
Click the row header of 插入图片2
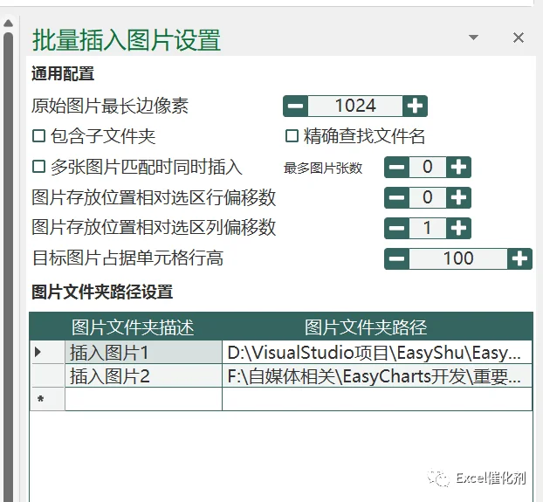pos(47,375)
